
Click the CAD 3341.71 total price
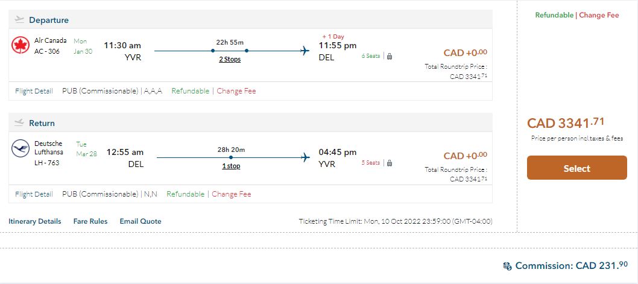coord(565,123)
